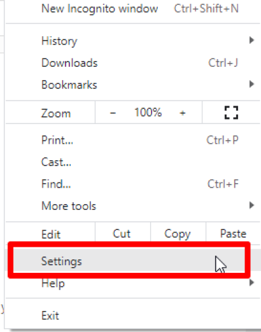
Task: Click the Cut button
Action: 123,233
